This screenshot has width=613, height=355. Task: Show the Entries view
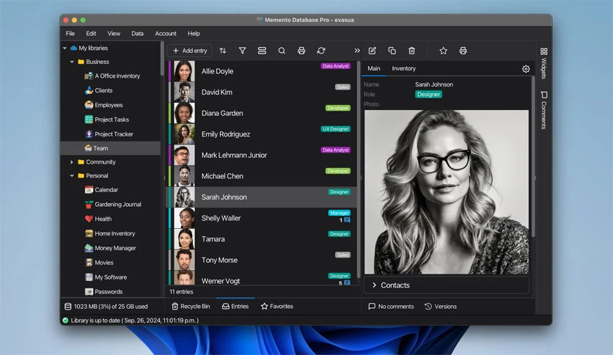coord(235,307)
